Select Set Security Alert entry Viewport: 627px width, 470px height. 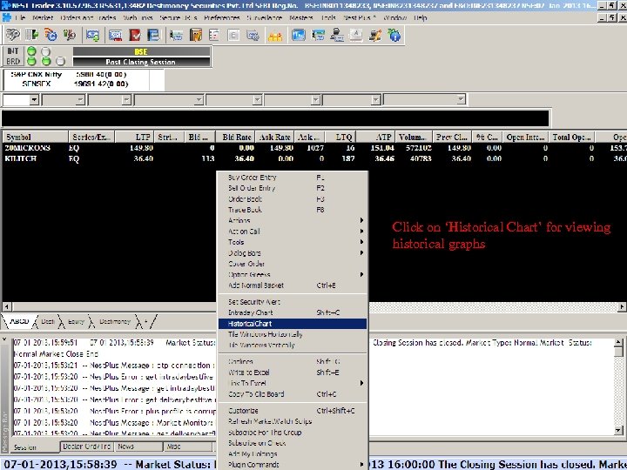point(293,302)
